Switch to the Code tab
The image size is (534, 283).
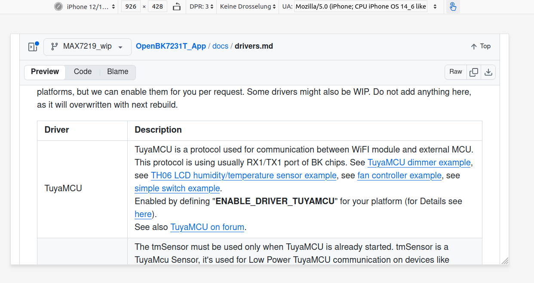(83, 72)
